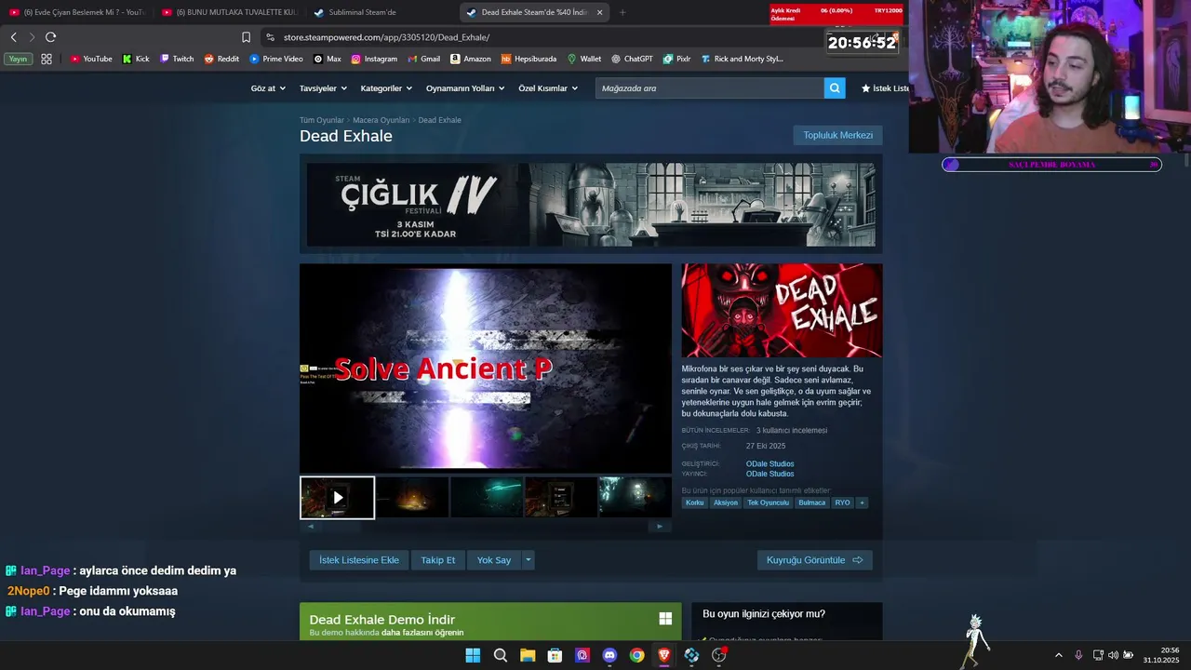Select the Tek Oyunculu tag
This screenshot has height=670, width=1191.
click(768, 502)
